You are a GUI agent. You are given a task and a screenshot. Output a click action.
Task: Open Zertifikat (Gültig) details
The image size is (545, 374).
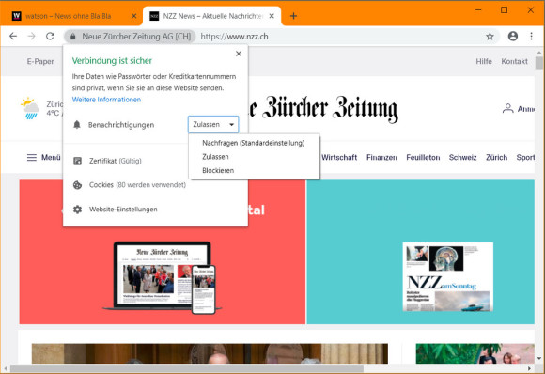[116, 161]
